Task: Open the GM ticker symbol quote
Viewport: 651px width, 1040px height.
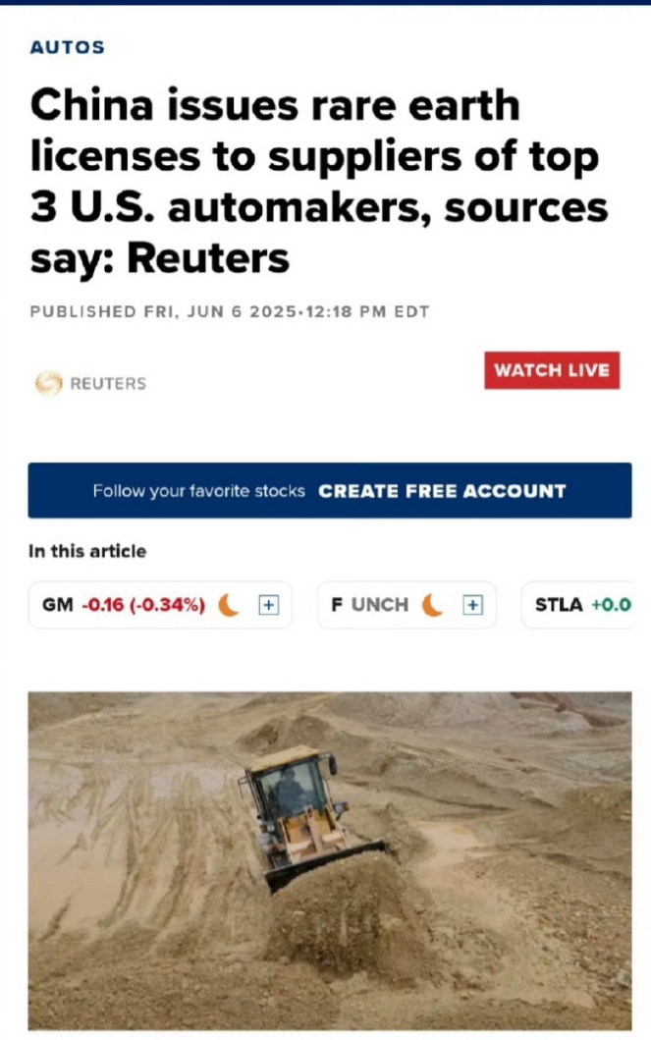Action: click(x=58, y=605)
